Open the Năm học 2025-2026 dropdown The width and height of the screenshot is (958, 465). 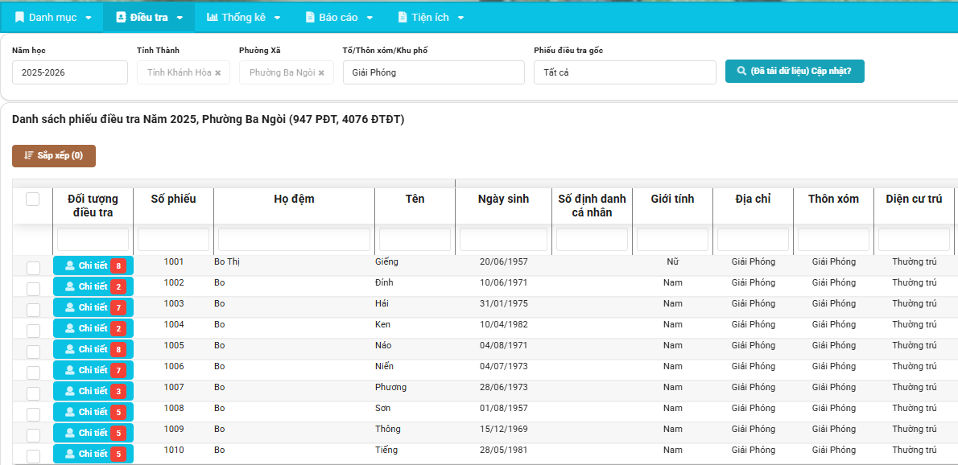(x=70, y=72)
